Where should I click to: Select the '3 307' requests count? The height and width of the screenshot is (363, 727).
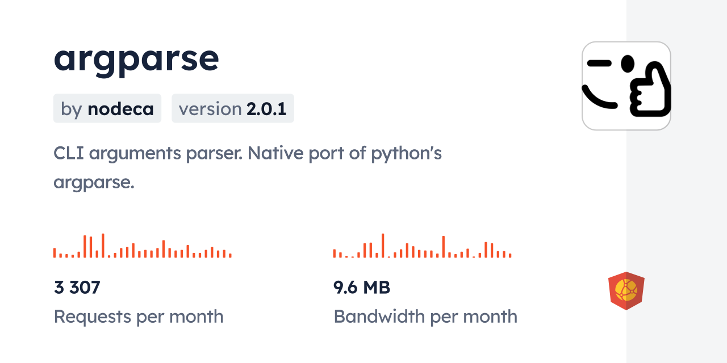77,288
